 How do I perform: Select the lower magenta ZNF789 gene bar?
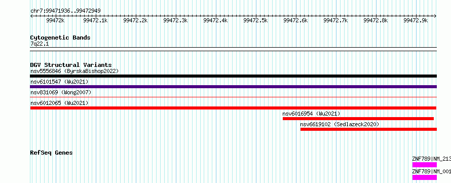click(425, 177)
